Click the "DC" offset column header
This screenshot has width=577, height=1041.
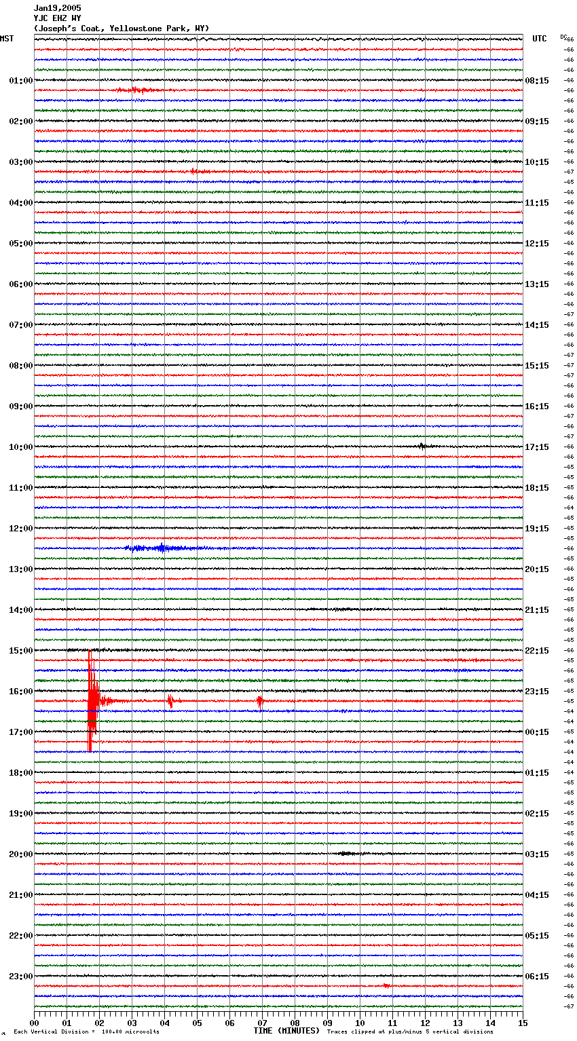563,36
